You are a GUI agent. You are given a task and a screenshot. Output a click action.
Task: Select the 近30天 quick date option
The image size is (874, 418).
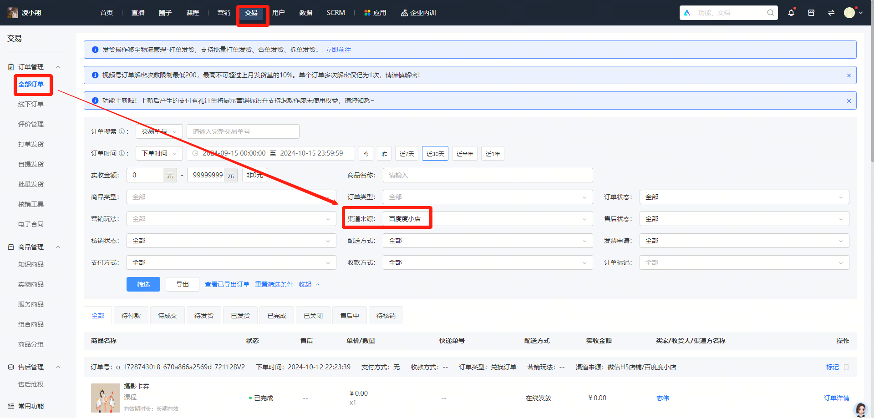[x=435, y=154]
